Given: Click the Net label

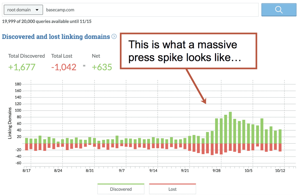Looking at the screenshot, I should pyautogui.click(x=96, y=56).
